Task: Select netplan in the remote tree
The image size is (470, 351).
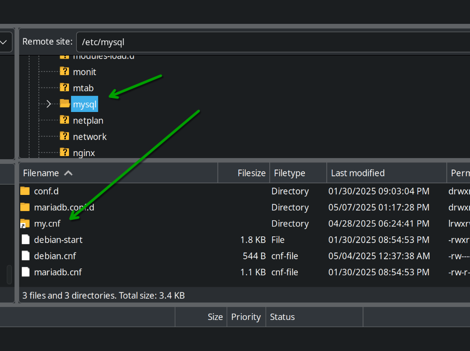Action: click(88, 120)
